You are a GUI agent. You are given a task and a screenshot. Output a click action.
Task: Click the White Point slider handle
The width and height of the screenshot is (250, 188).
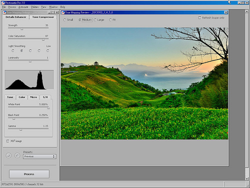pos(48,108)
